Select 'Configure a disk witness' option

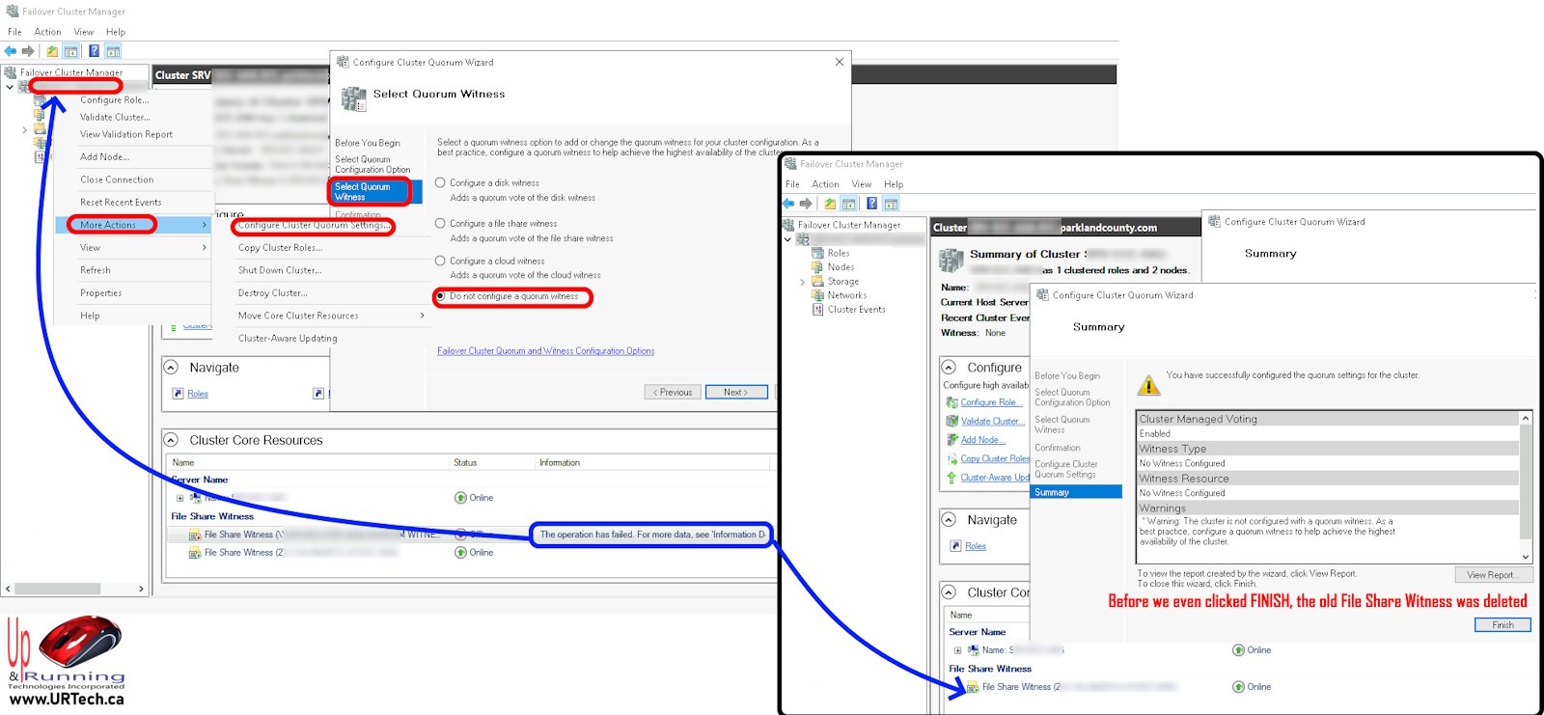click(440, 182)
